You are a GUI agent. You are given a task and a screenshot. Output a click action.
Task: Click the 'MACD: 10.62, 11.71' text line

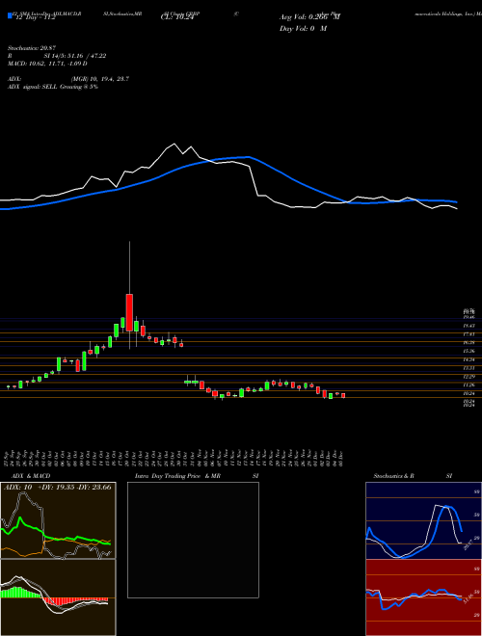47,64
